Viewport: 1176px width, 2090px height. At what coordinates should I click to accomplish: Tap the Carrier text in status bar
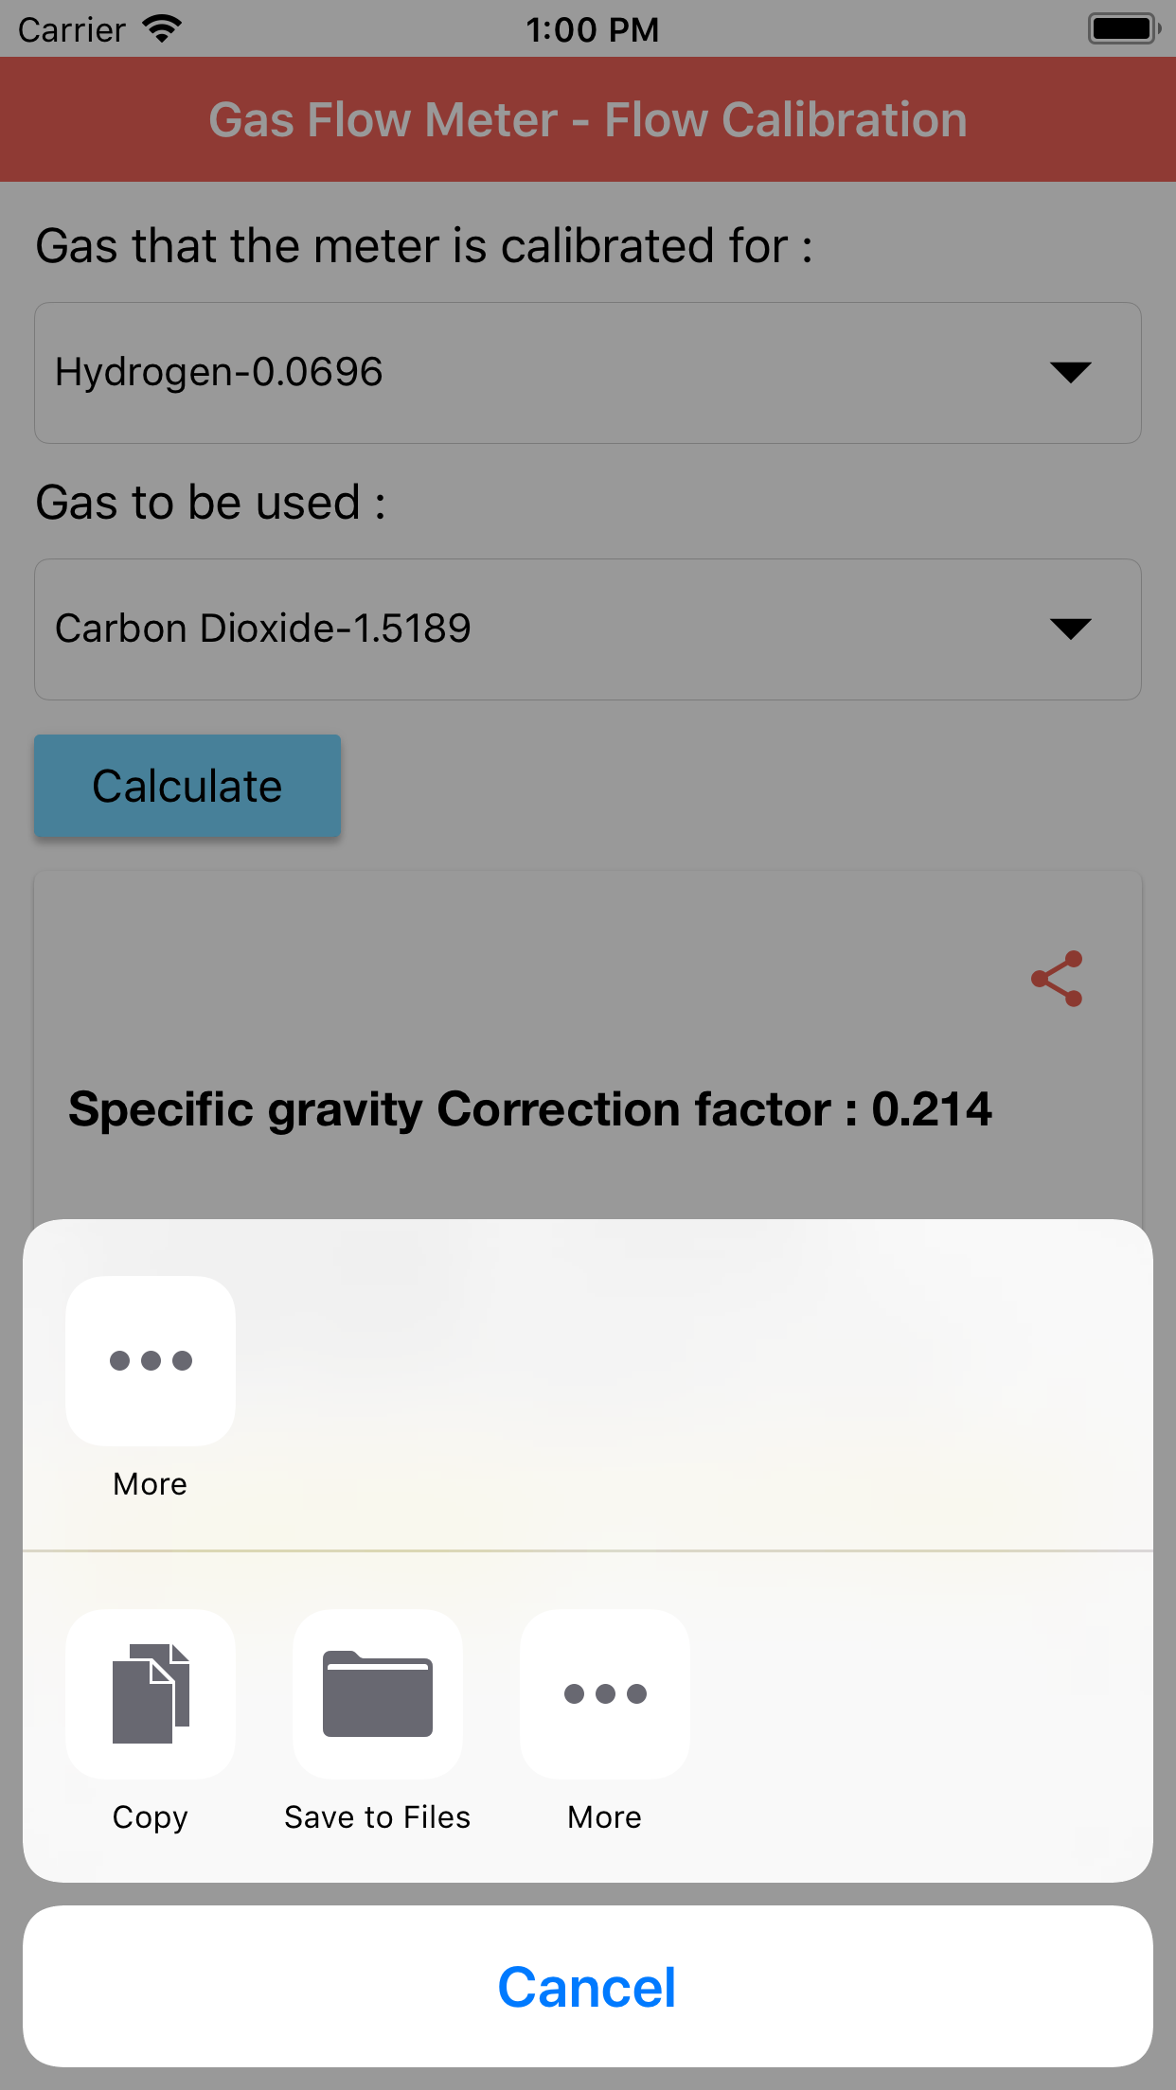pos(72,30)
